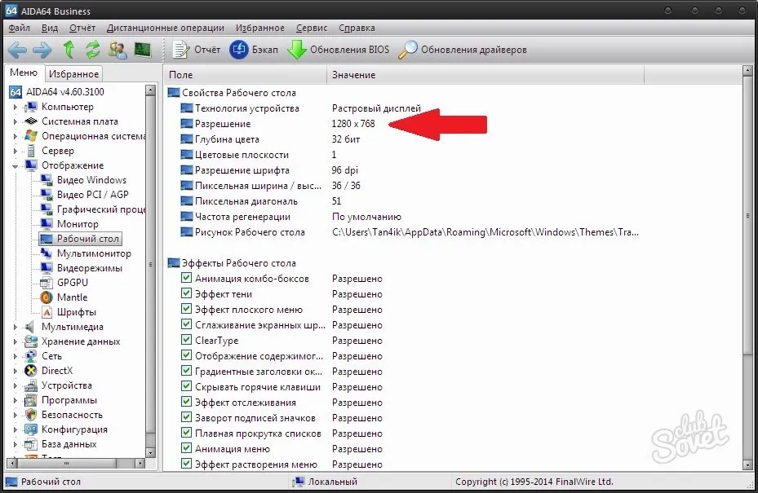
Task: Open the Справка menu
Action: point(357,28)
